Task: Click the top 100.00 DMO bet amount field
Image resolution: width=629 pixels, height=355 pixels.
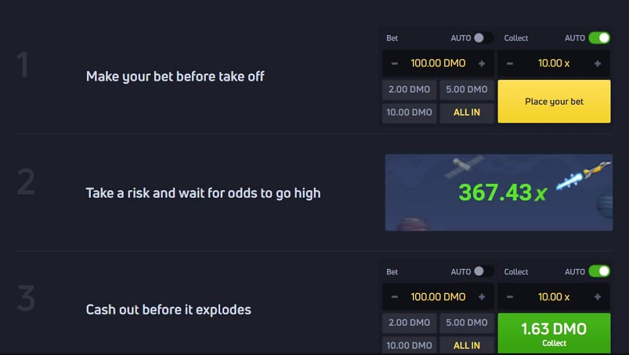Action: (438, 64)
